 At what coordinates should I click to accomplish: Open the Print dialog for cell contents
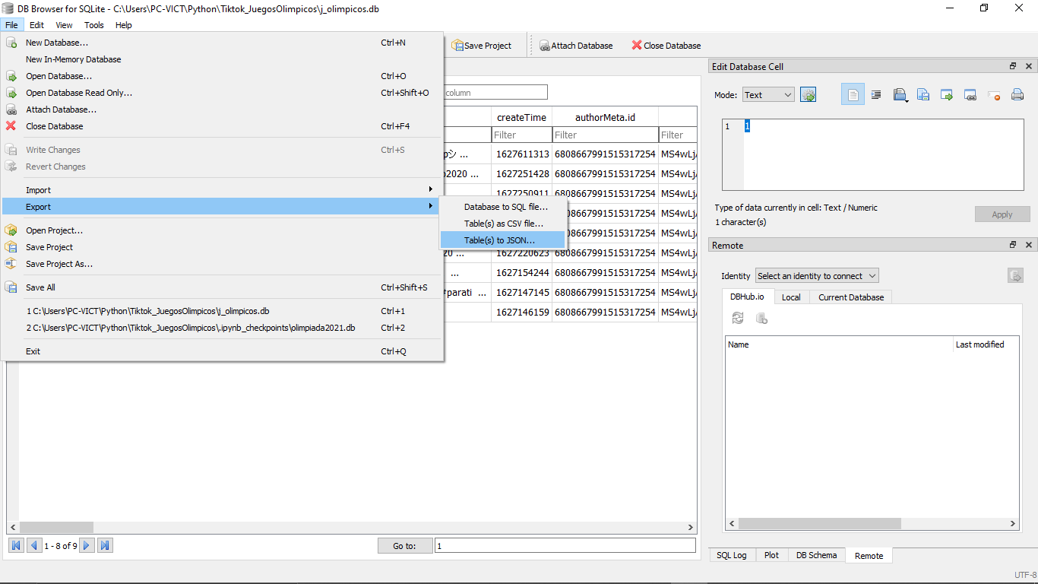click(x=1016, y=94)
